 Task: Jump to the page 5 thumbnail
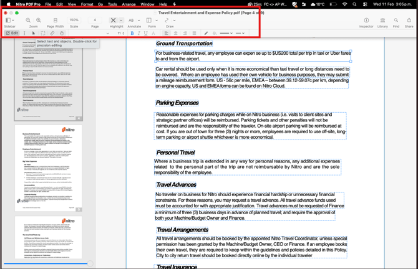[x=48, y=168]
